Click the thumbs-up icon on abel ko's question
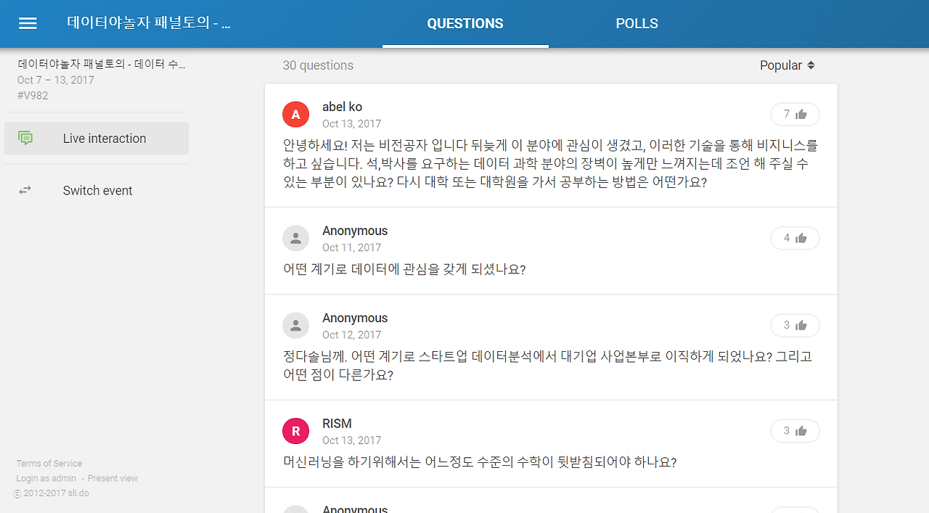The width and height of the screenshot is (929, 513). 801,114
